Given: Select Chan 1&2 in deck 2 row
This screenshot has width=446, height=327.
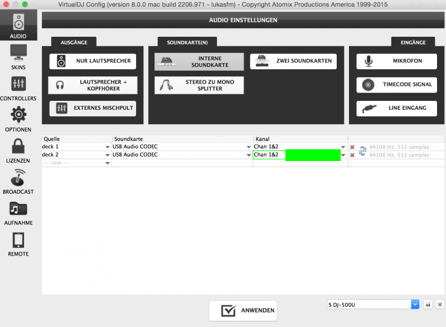Looking at the screenshot, I should tap(266, 154).
